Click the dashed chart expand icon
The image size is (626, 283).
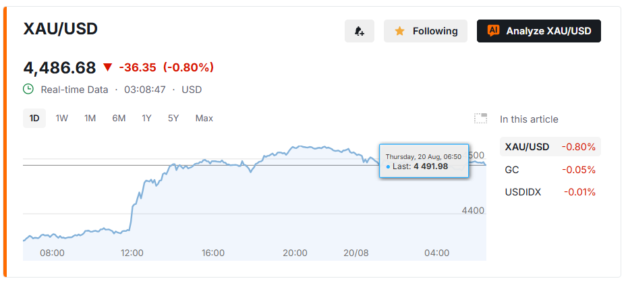481,119
